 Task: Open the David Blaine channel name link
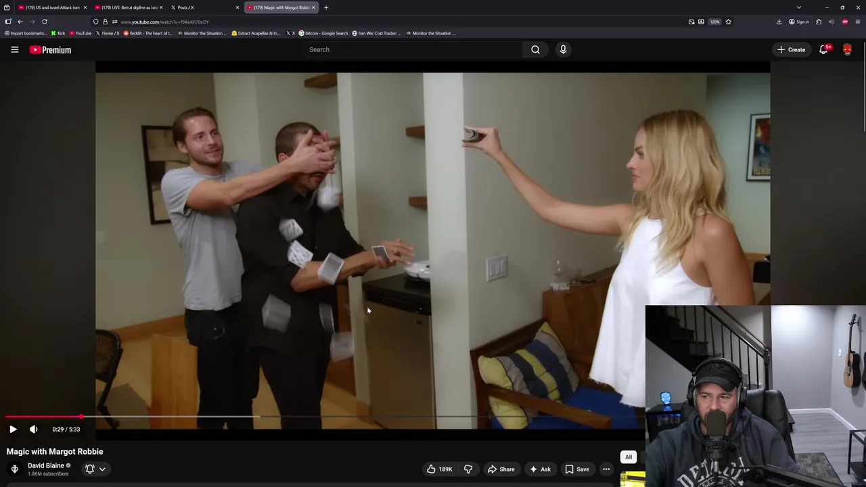point(46,465)
